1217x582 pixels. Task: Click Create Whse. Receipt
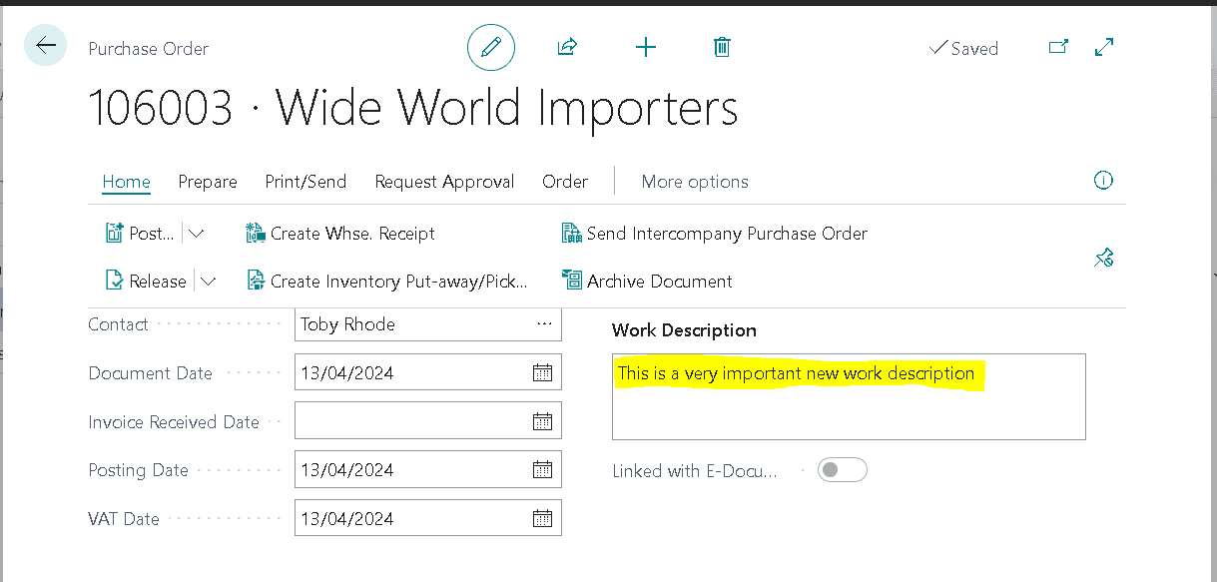pos(340,234)
